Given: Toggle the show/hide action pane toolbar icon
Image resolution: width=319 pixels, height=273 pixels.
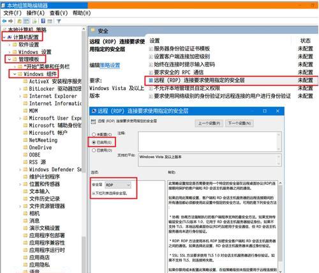Looking at the screenshot, I should [x=50, y=21].
